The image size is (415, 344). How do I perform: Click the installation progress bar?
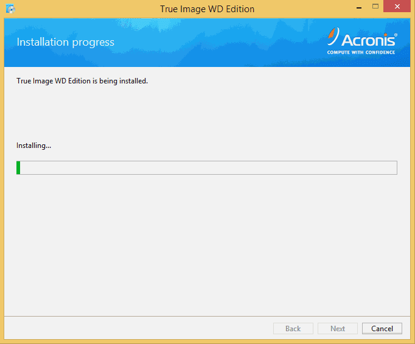pos(207,167)
